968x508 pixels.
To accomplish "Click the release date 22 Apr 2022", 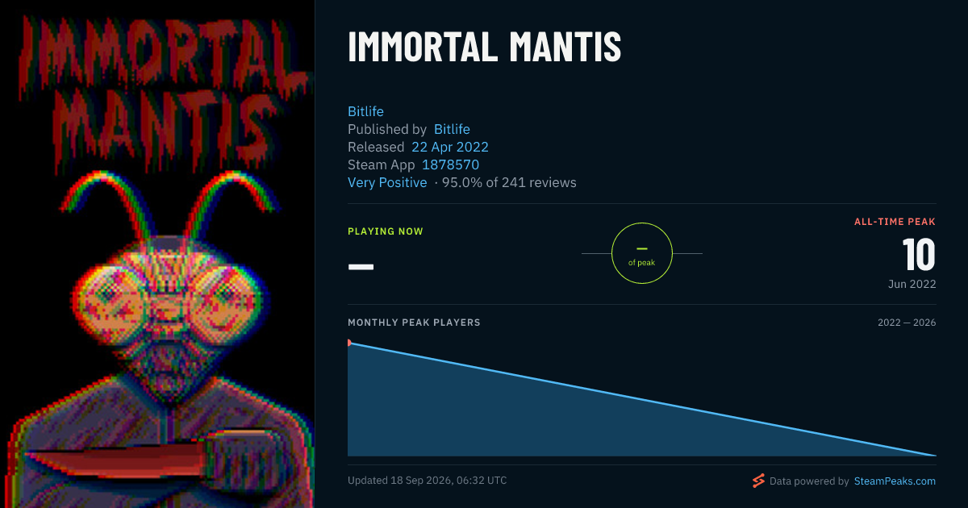I will pyautogui.click(x=450, y=147).
